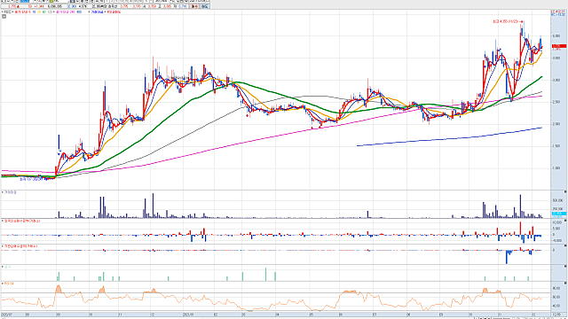Click the red current price tag on the price axis

558,46
